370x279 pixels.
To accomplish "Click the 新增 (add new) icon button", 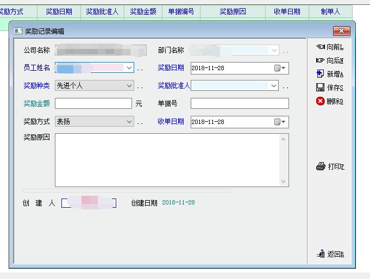I will pyautogui.click(x=329, y=74).
